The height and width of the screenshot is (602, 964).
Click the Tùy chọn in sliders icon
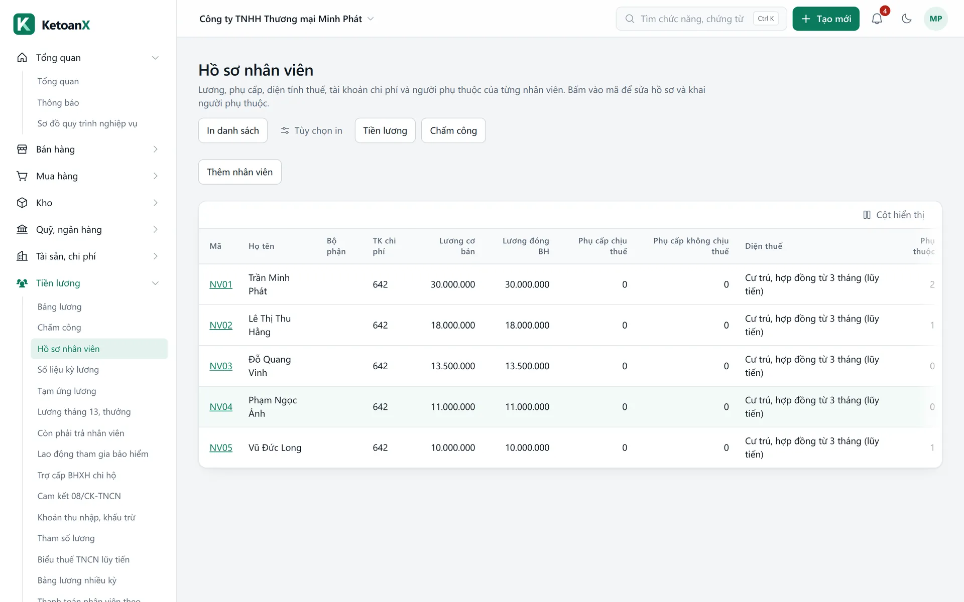tap(285, 130)
